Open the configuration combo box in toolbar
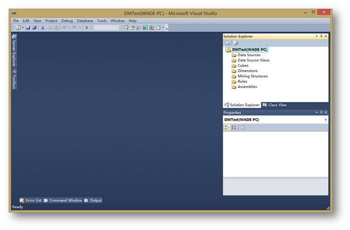 tap(106, 28)
